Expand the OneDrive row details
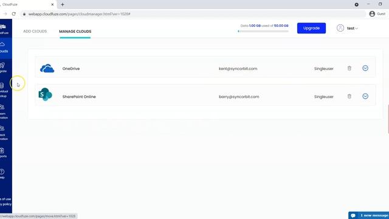This screenshot has width=389, height=219. [x=365, y=68]
